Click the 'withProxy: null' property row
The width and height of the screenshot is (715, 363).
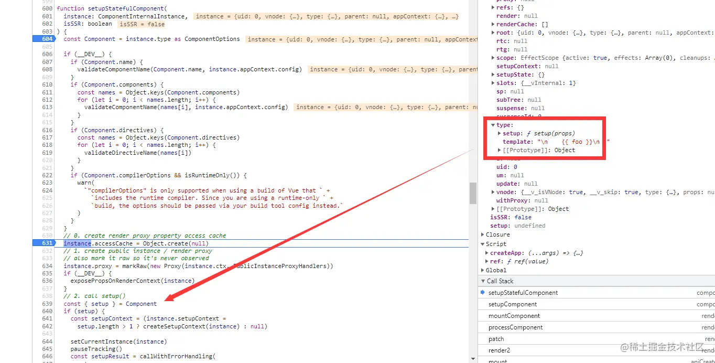(522, 200)
